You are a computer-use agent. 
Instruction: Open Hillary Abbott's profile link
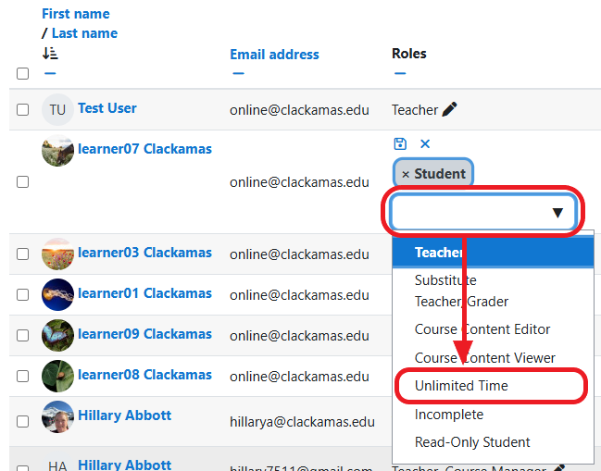(124, 415)
